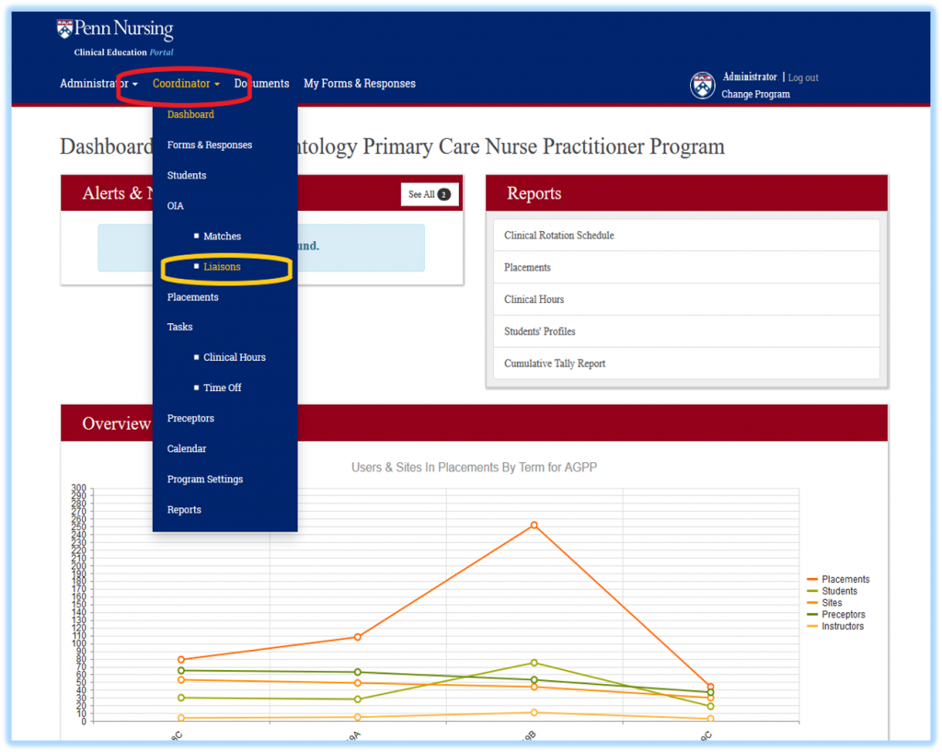The image size is (942, 752).
Task: Open the Coordinator dropdown menu
Action: (183, 83)
